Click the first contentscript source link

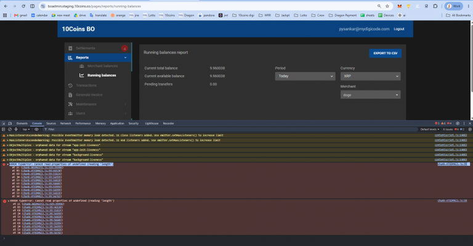click(x=451, y=135)
